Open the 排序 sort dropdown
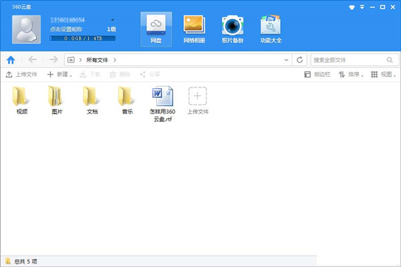Viewport: 401px width, 267px height. tap(351, 74)
